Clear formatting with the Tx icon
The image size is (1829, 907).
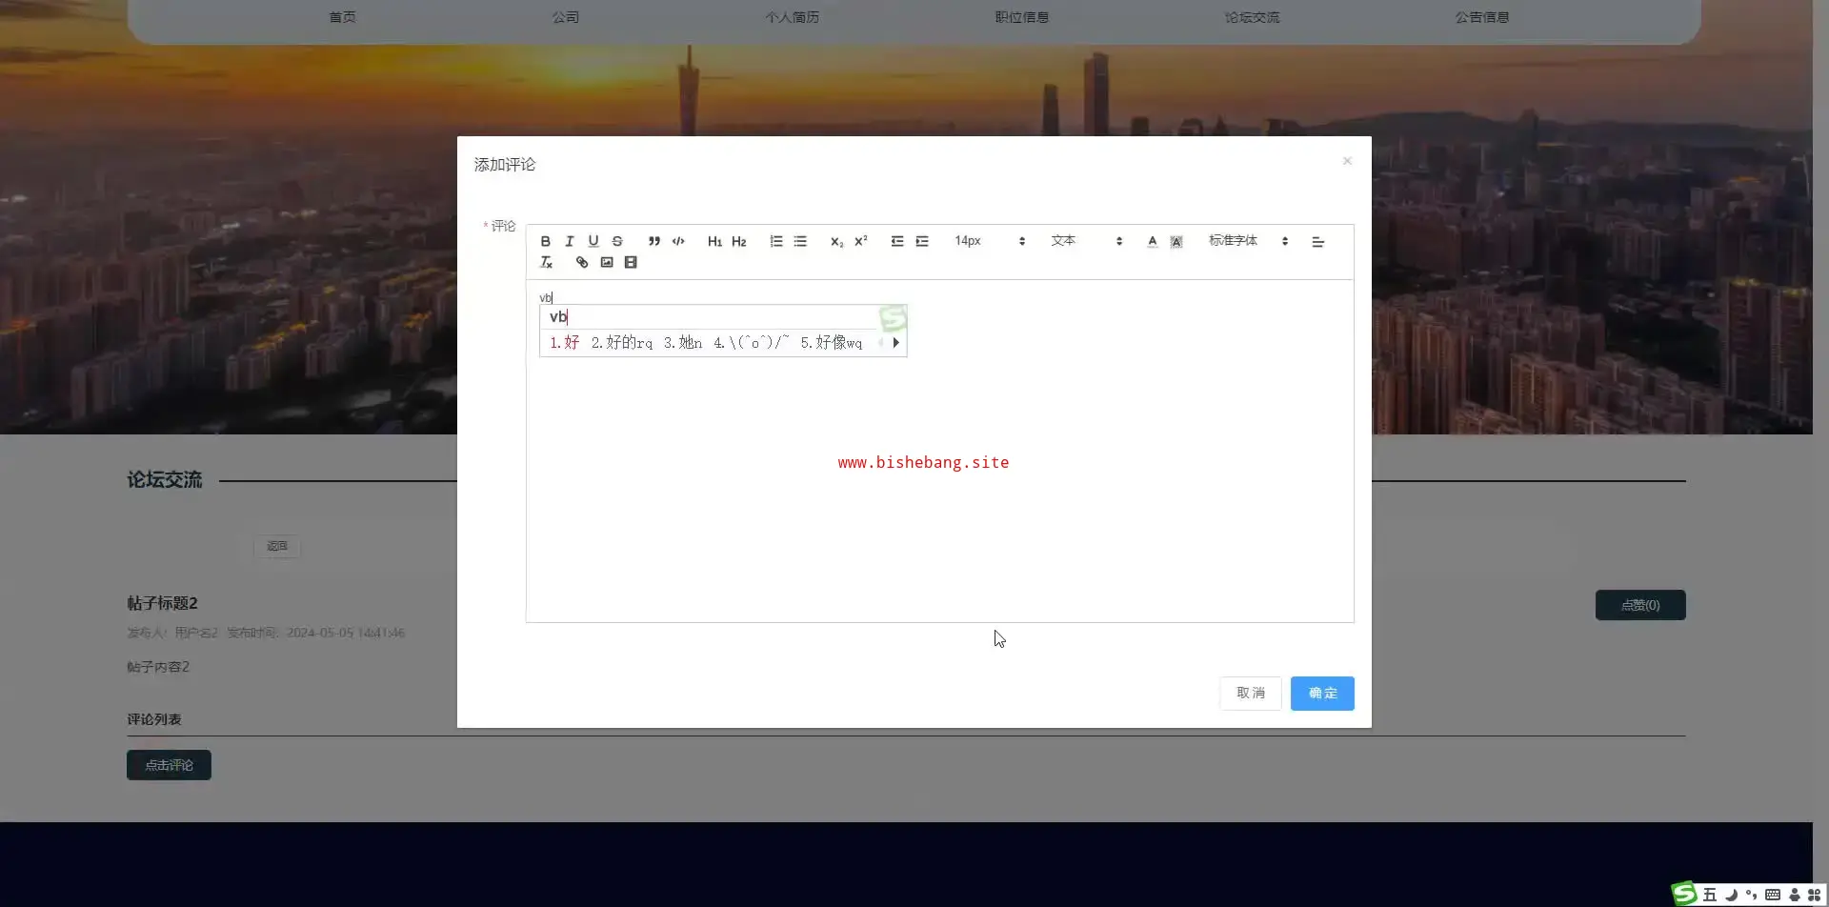coord(546,262)
